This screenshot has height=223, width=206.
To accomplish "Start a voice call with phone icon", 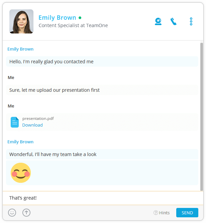I will pos(173,21).
